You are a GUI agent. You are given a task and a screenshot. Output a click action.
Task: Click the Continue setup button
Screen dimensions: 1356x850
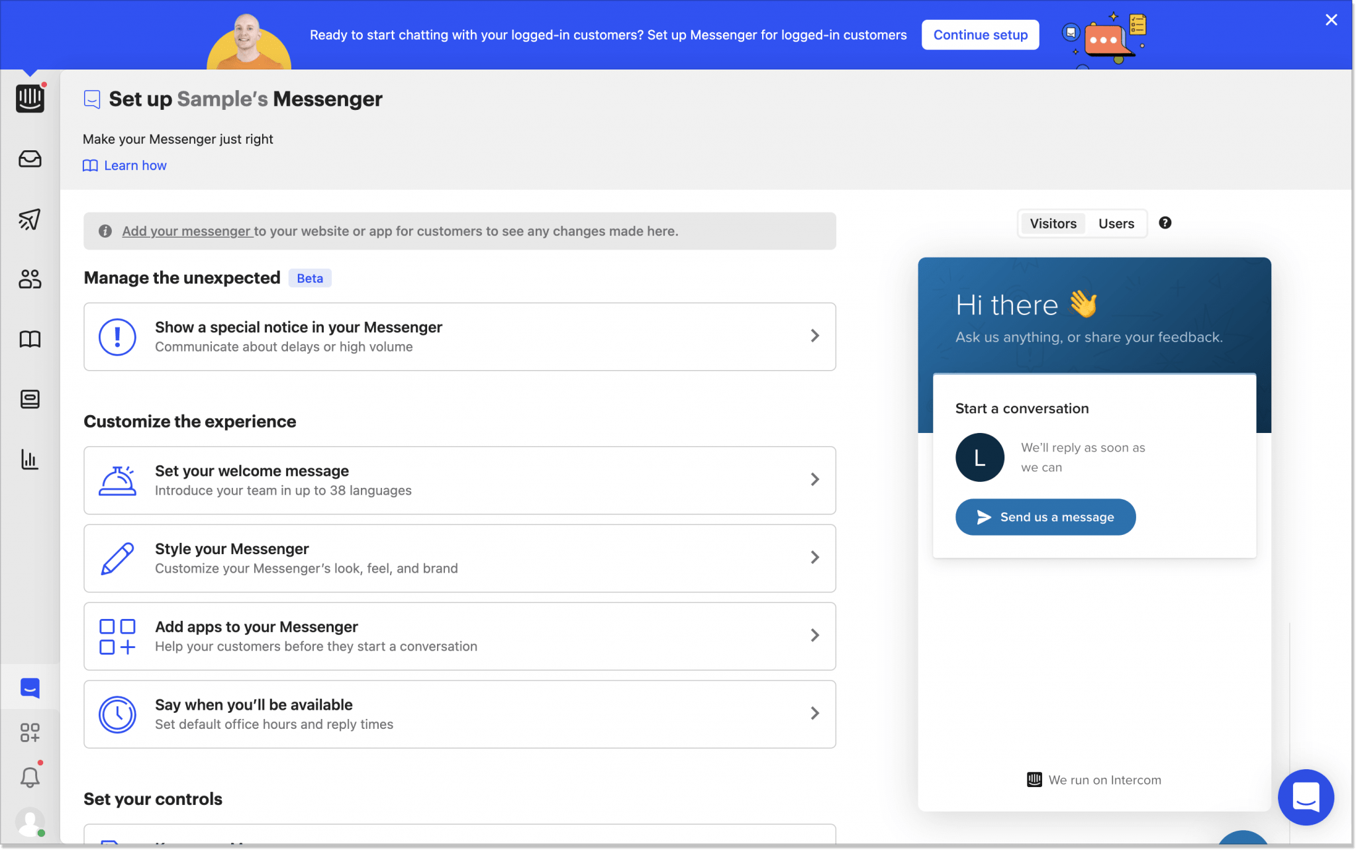981,34
